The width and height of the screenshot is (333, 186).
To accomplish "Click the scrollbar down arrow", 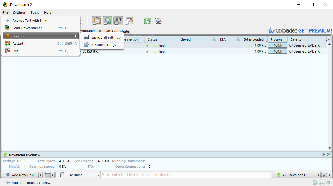I will pyautogui.click(x=329, y=148).
